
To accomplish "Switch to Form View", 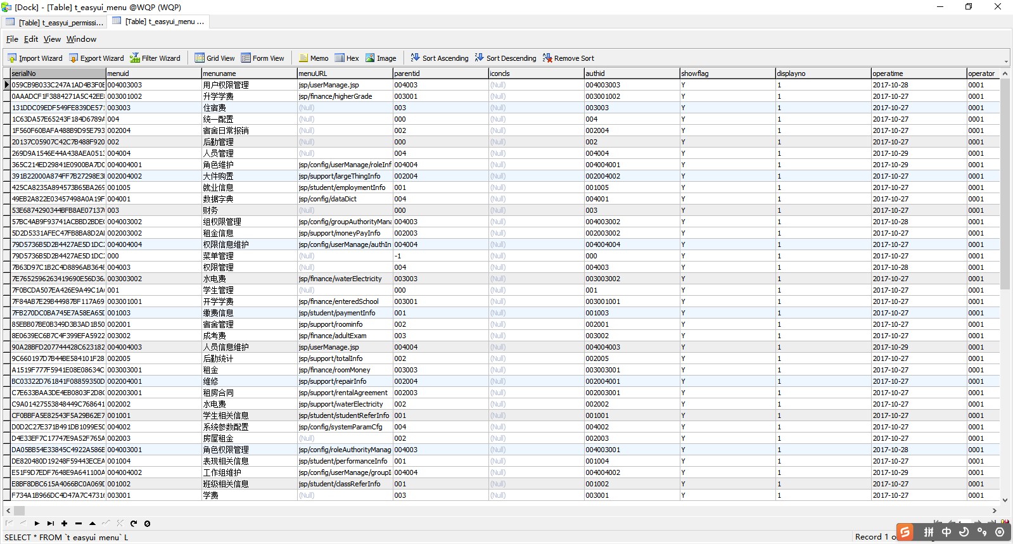I will [262, 58].
